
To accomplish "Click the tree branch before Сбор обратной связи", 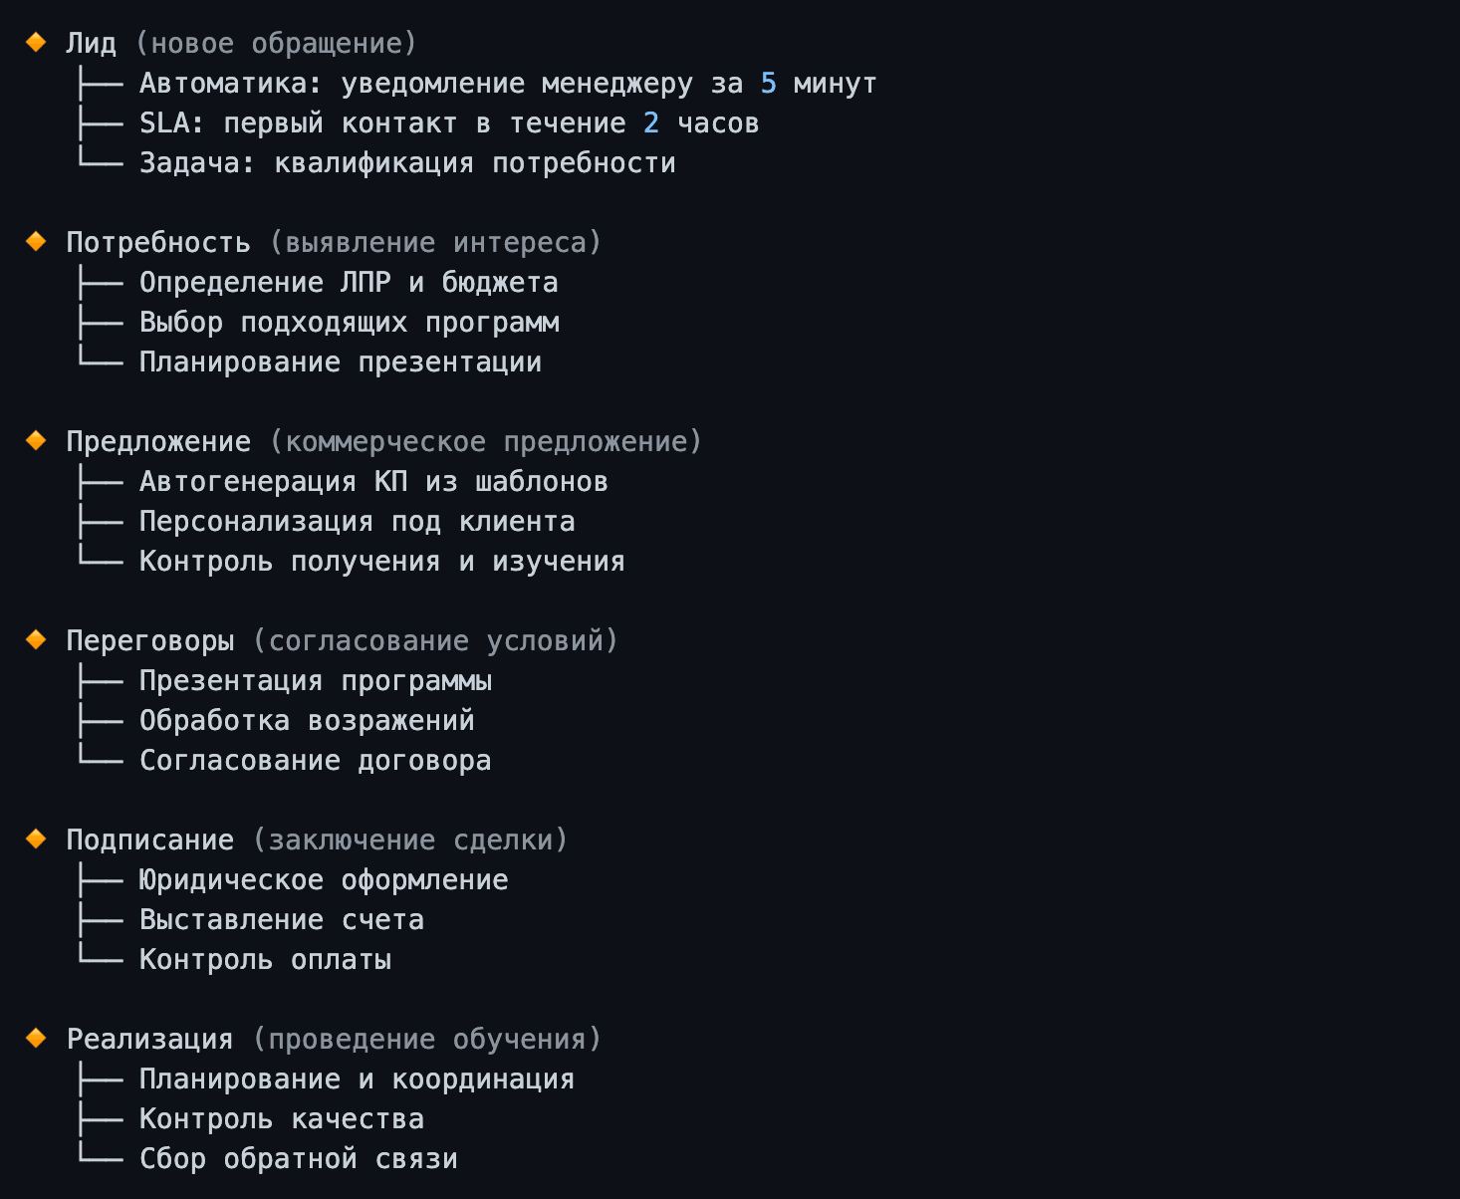I will (x=101, y=1155).
